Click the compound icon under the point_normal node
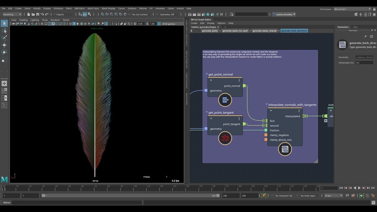The width and height of the screenshot is (377, 212). 225,100
